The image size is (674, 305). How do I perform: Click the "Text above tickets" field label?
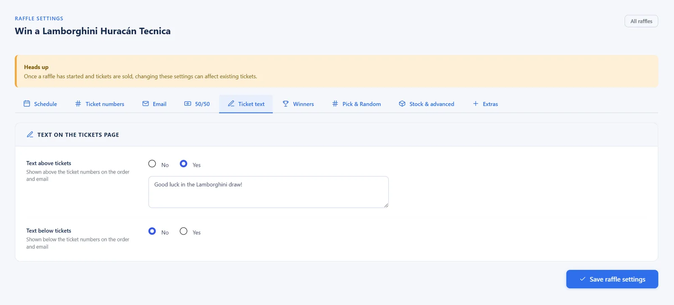point(49,163)
